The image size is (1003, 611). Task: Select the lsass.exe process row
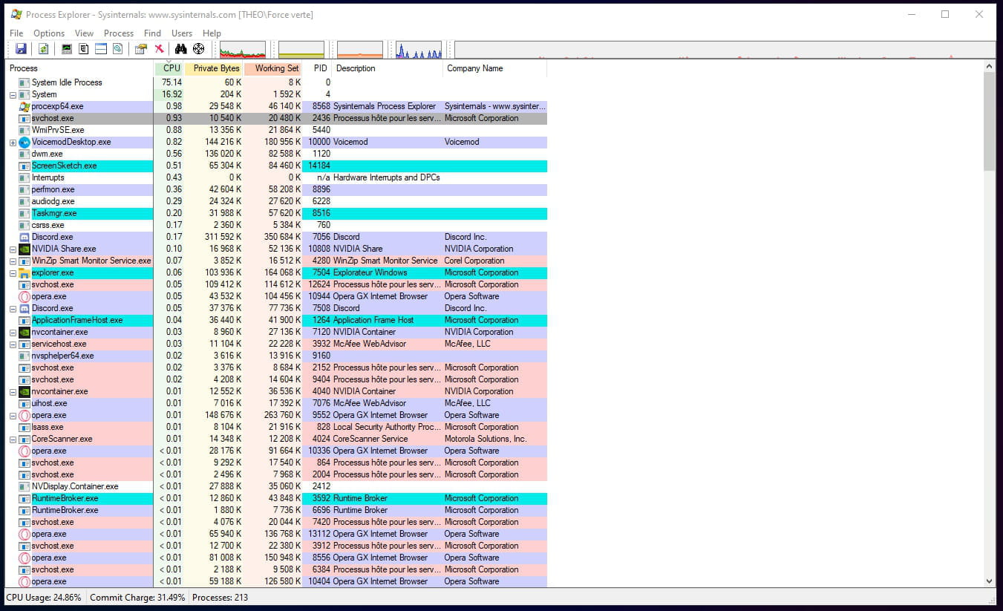pyautogui.click(x=277, y=427)
